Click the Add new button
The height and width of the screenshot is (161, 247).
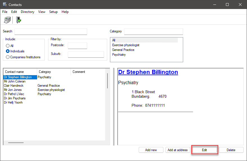pyautogui.click(x=151, y=150)
